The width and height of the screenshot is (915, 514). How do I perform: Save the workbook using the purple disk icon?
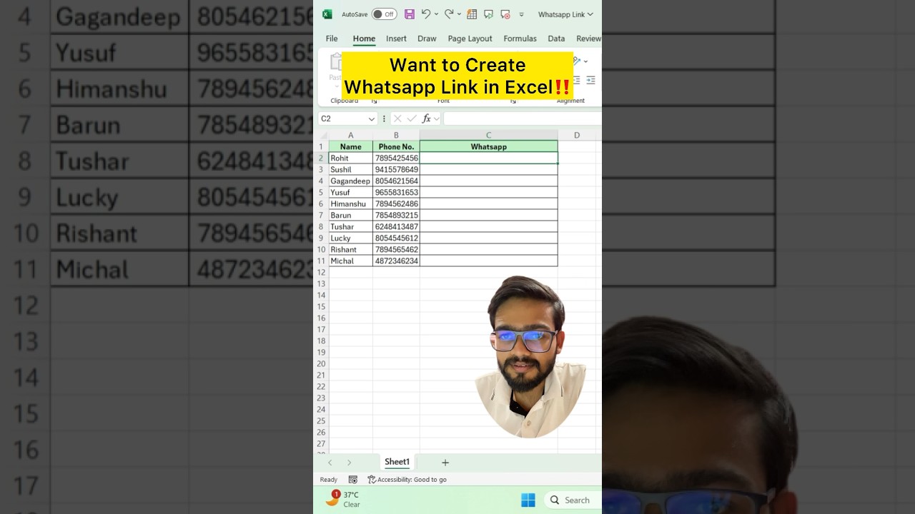point(410,14)
